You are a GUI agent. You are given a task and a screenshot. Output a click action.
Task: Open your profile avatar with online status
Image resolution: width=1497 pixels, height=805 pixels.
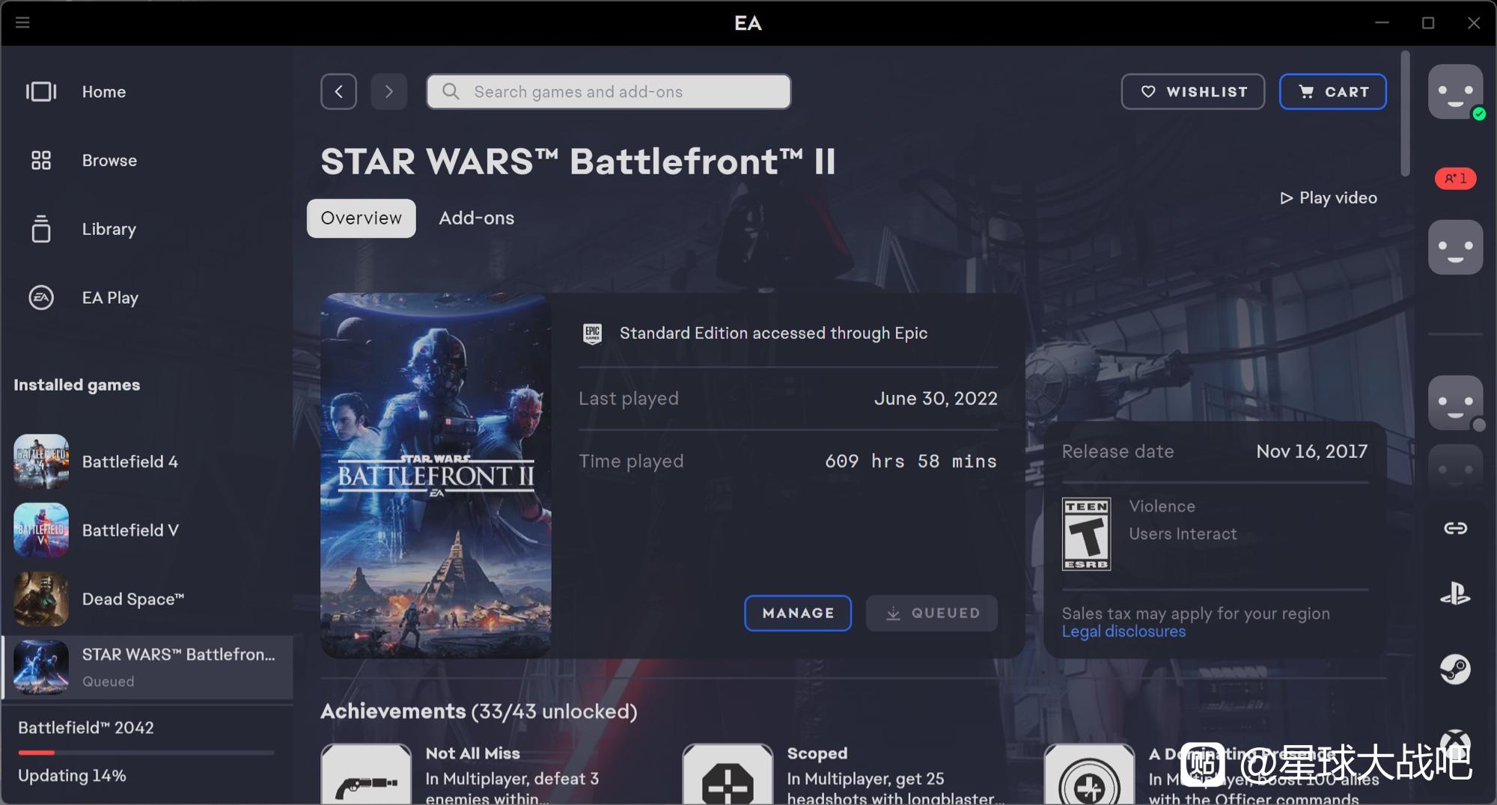tap(1455, 91)
